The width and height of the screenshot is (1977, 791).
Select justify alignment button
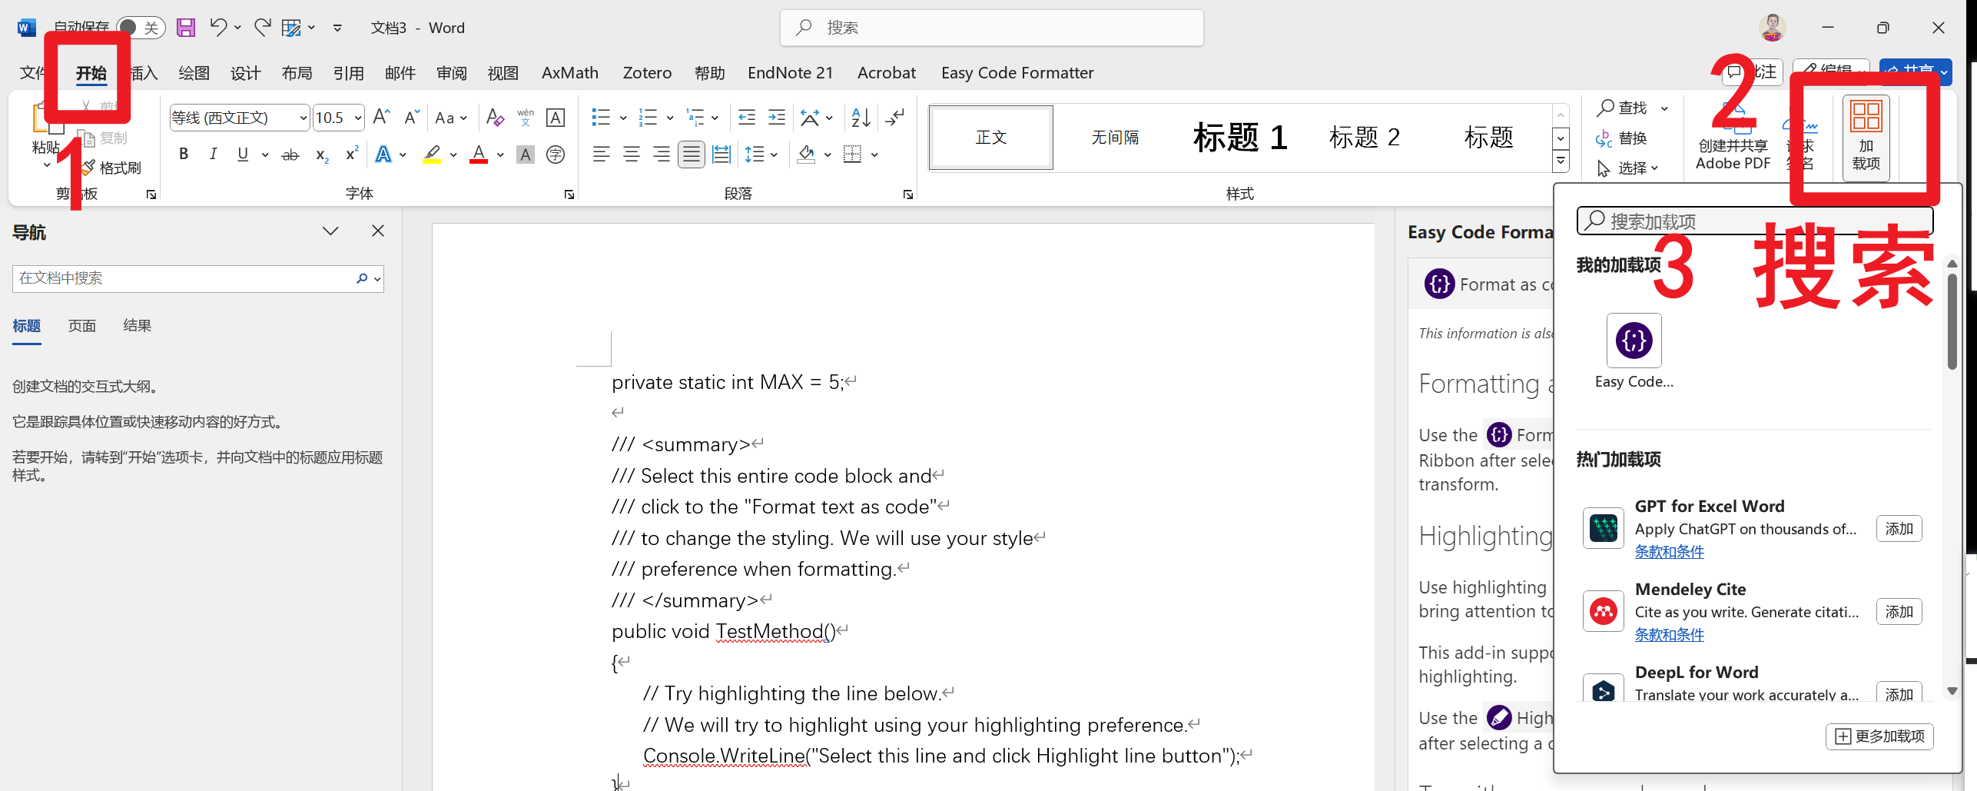click(692, 155)
